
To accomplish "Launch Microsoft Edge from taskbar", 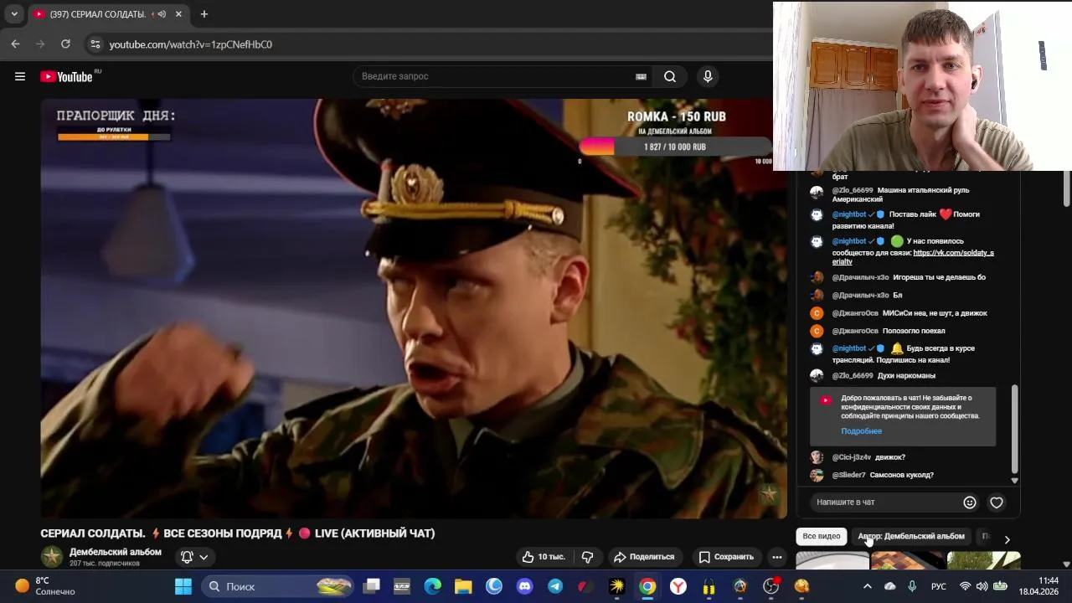I will pos(433,586).
